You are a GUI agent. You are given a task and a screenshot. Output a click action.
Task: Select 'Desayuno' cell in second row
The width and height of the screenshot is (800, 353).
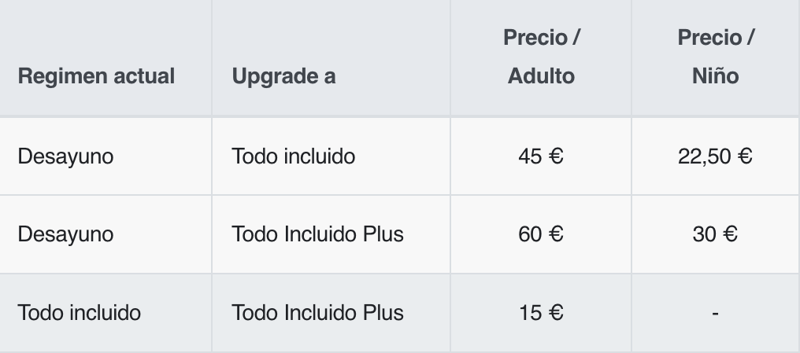pos(66,234)
